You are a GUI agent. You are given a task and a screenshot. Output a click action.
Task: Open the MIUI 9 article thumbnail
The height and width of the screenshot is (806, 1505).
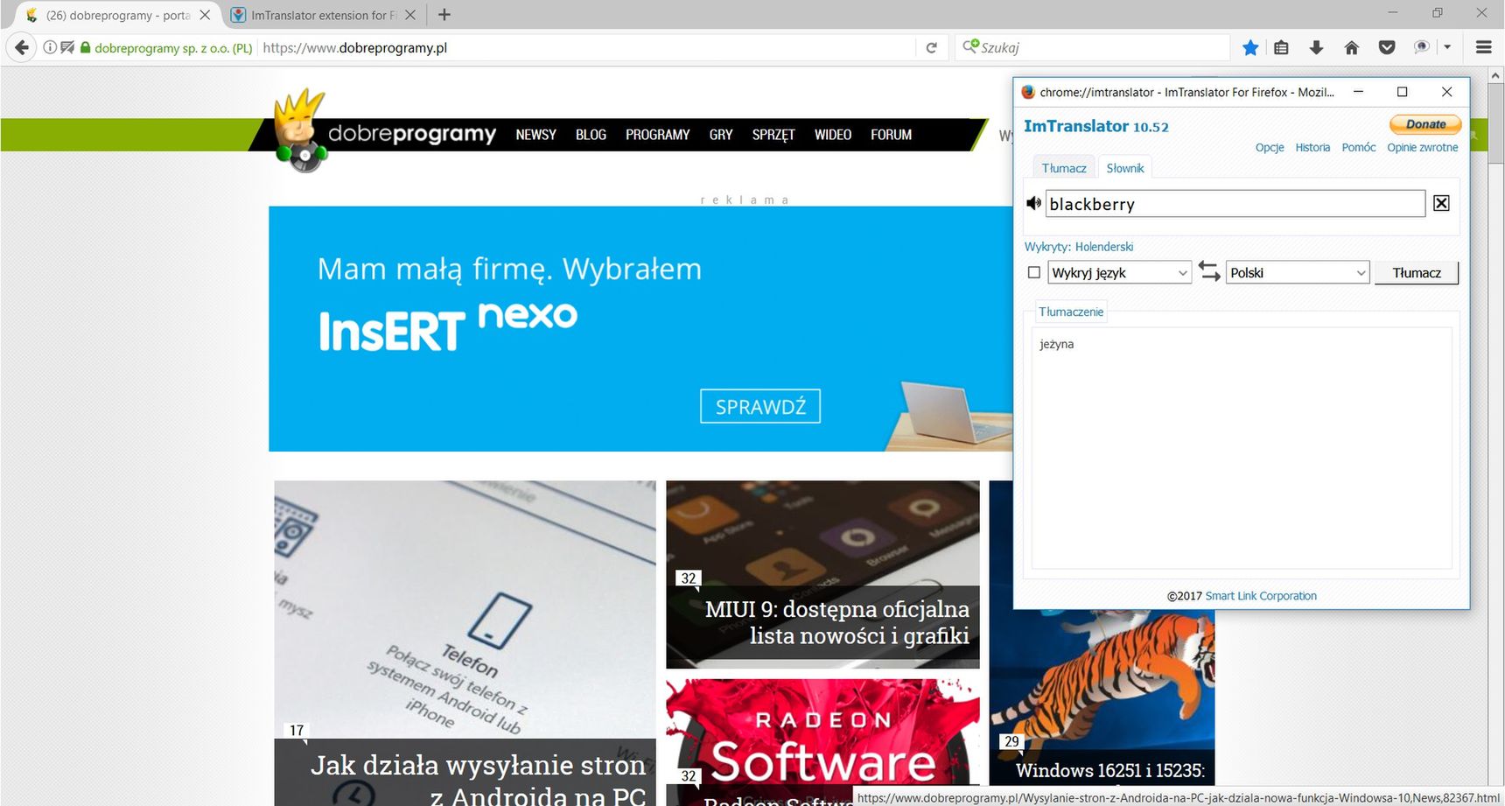(822, 574)
